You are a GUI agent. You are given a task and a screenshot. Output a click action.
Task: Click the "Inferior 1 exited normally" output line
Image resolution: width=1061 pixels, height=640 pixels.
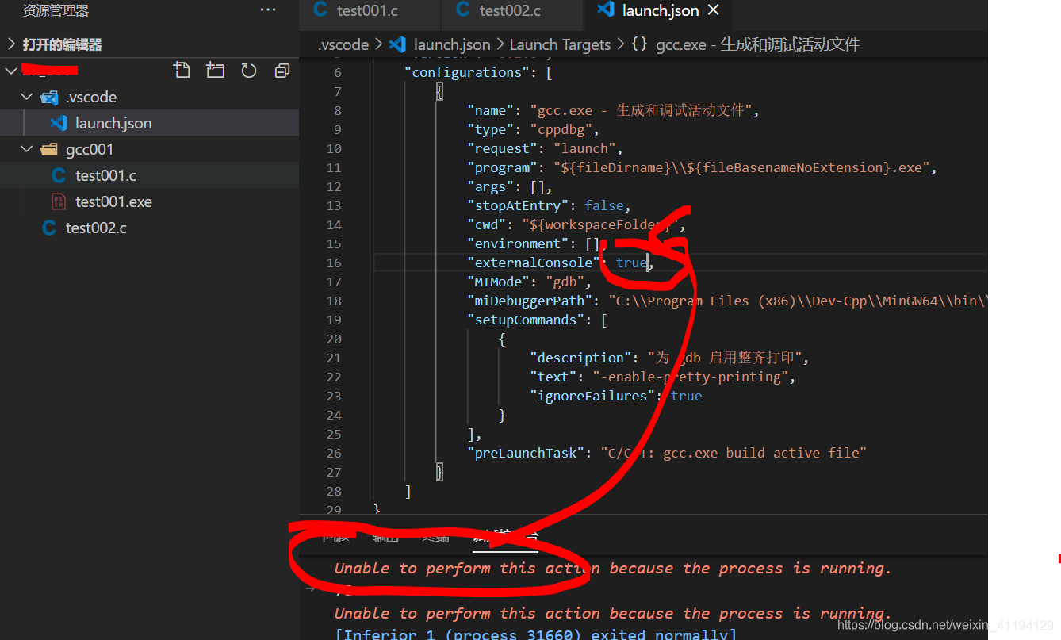coord(535,634)
